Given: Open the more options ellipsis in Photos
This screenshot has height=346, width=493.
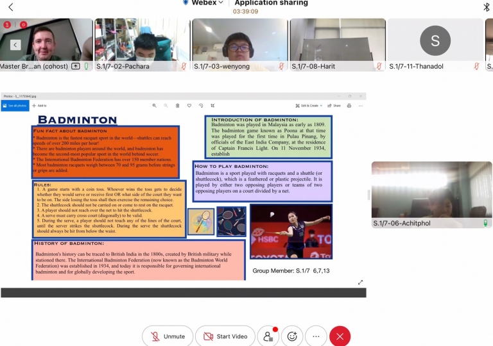Looking at the screenshot, I should [x=361, y=106].
